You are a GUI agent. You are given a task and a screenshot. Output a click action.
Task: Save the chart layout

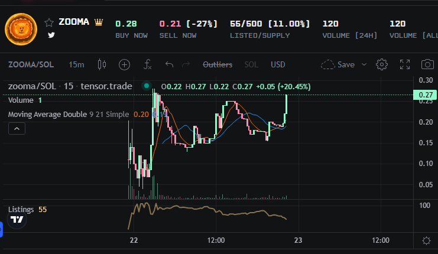click(x=338, y=65)
